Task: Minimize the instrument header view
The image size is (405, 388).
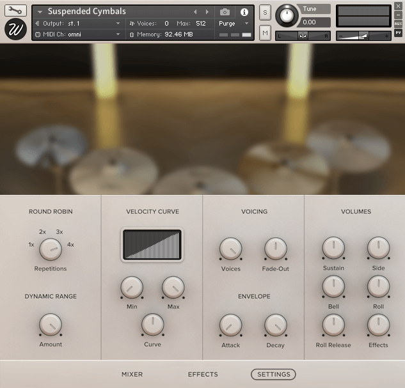Action: pos(398,15)
